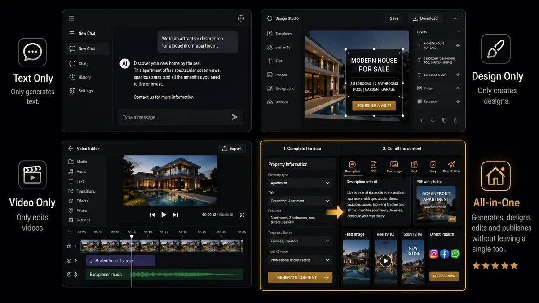Switch to the PDF tab
This screenshot has height=303, width=539.
pyautogui.click(x=373, y=167)
